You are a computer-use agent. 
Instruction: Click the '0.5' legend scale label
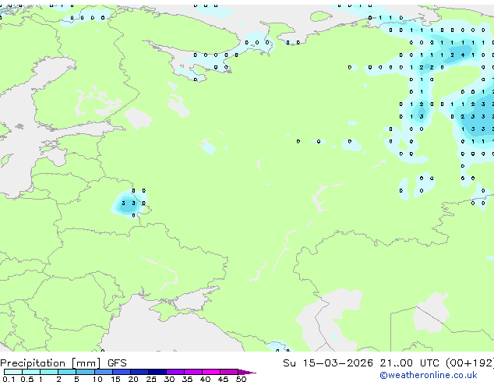click(27, 379)
